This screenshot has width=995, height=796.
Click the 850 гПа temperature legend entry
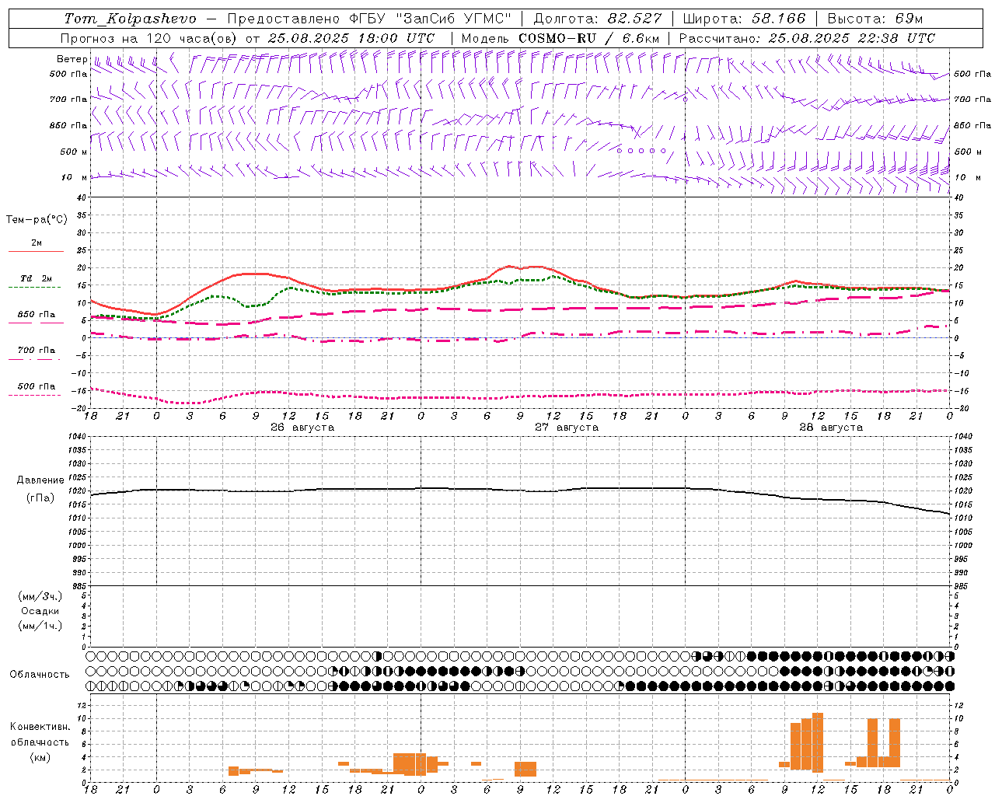click(x=37, y=315)
